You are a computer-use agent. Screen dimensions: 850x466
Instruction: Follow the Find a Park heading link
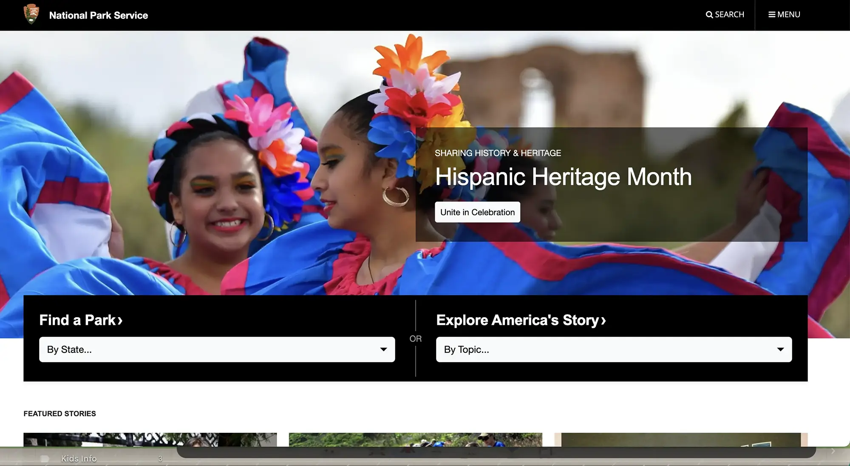pyautogui.click(x=81, y=320)
